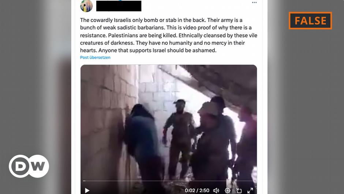The width and height of the screenshot is (344, 194).
Task: Click the text line 'creatures of darkness'
Action: (x=162, y=43)
